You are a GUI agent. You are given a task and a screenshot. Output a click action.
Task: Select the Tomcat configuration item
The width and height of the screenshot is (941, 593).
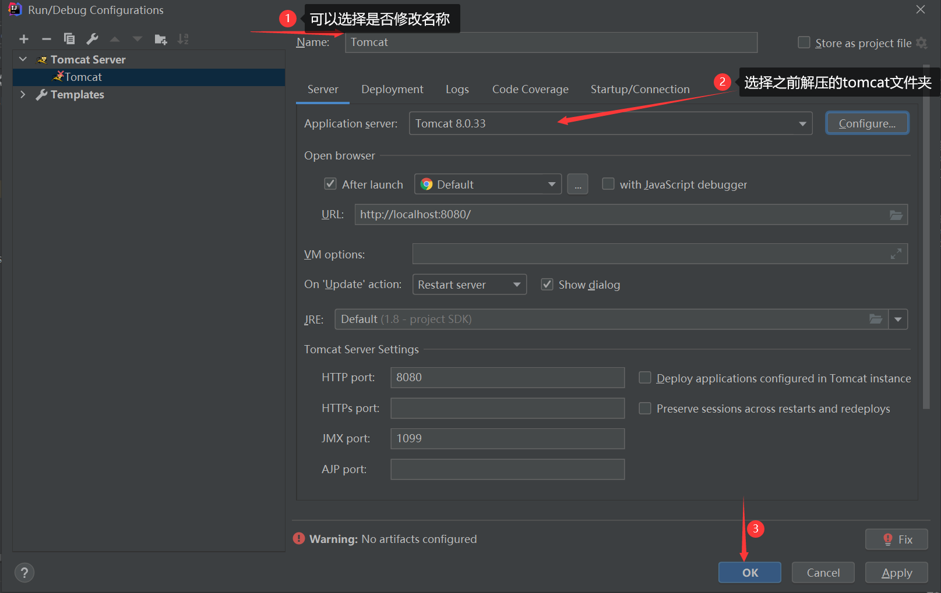[149, 77]
